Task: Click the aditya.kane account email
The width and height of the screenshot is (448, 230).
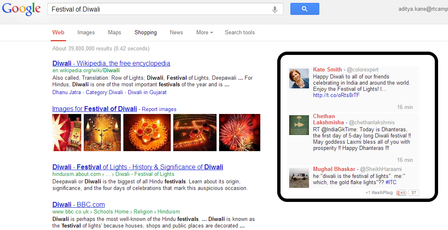Action: tap(423, 9)
